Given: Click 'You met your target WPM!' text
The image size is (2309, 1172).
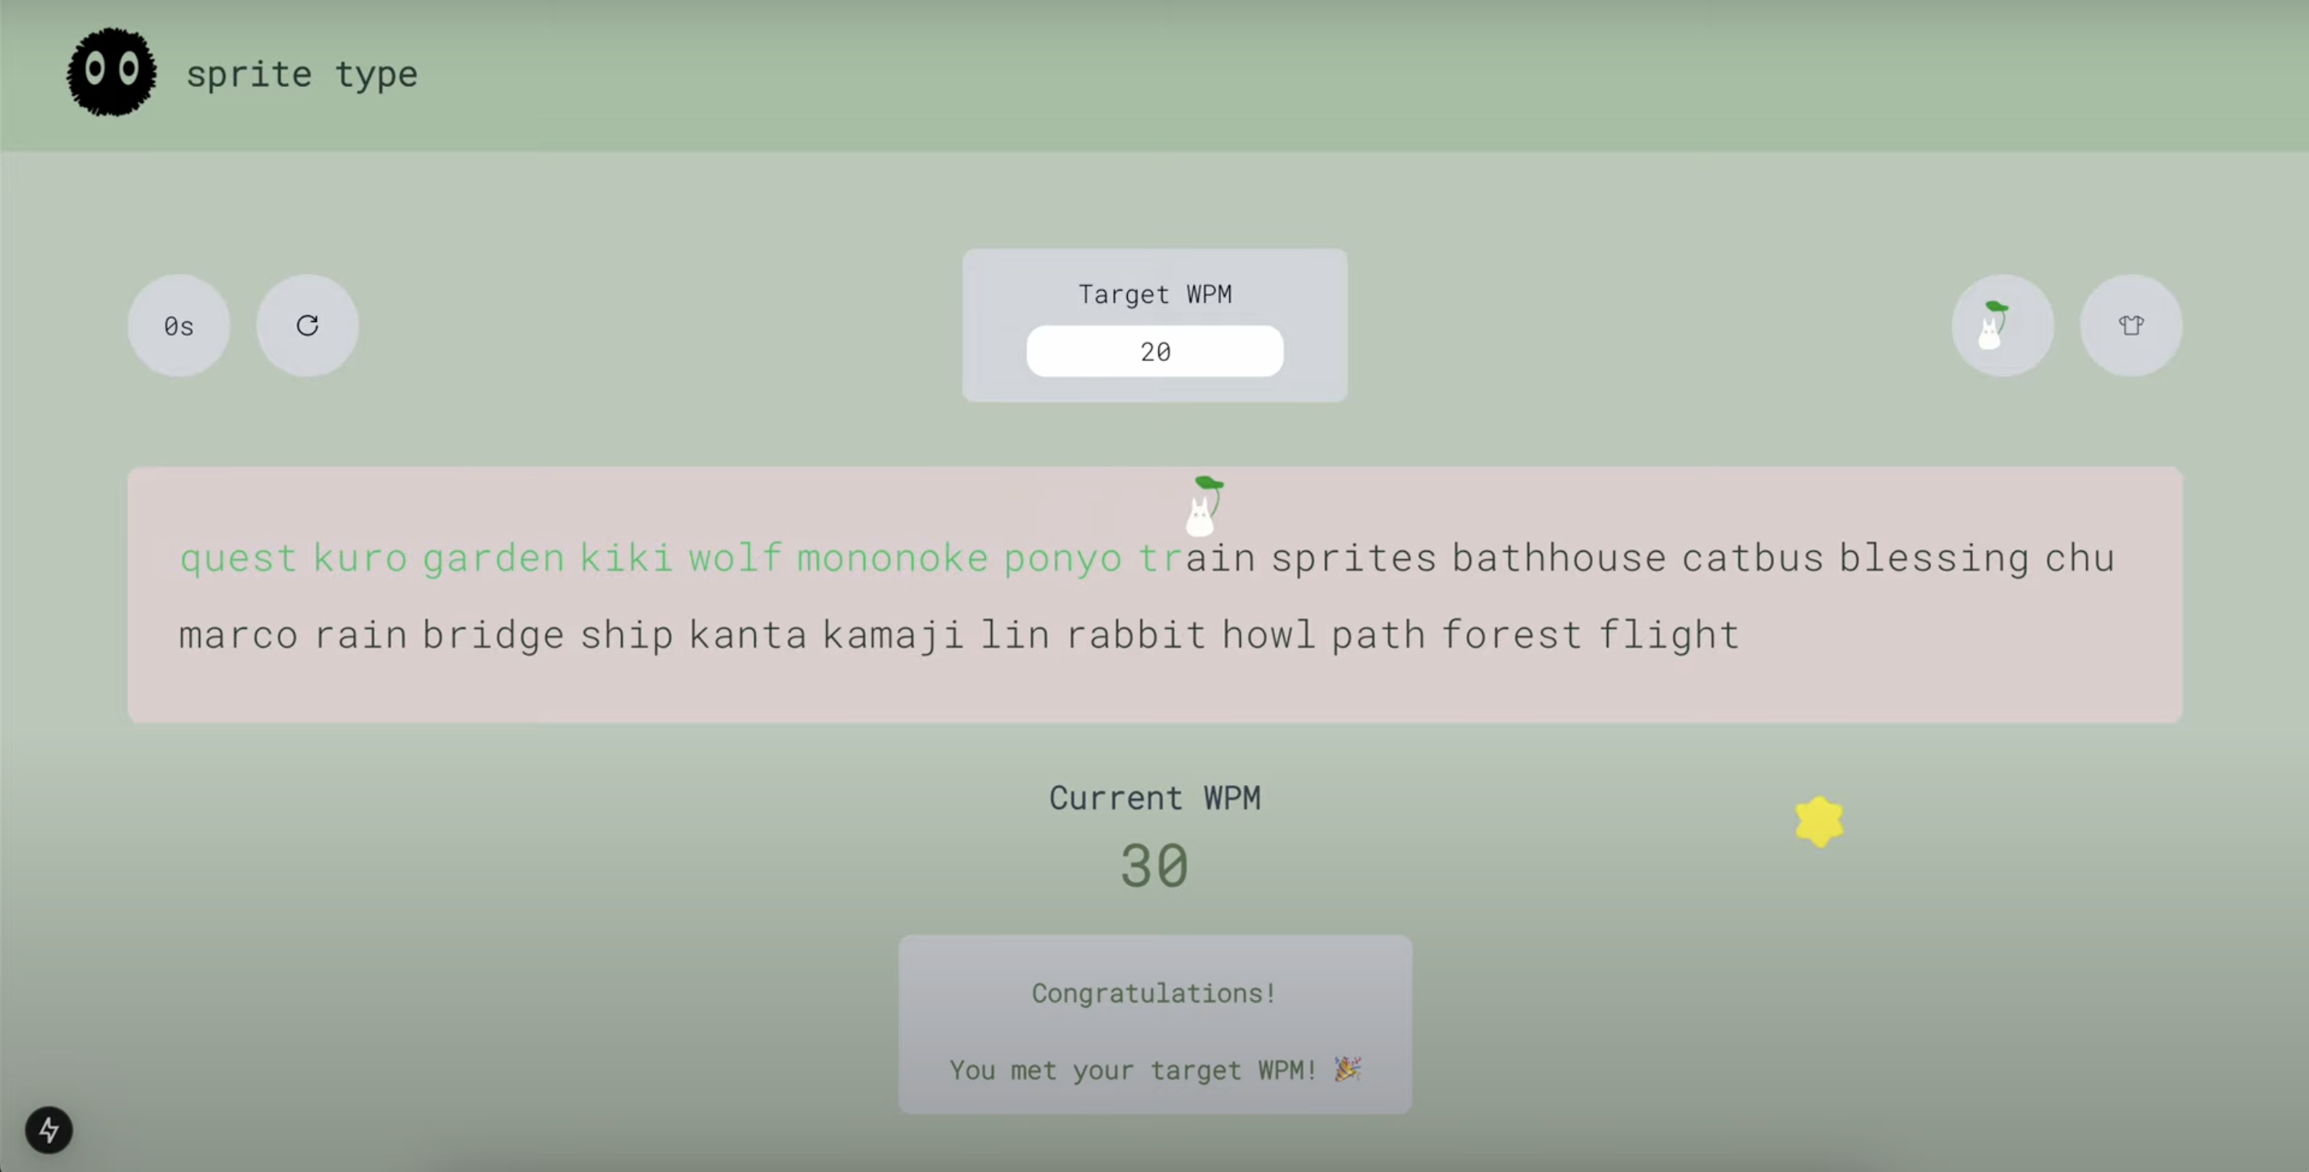Looking at the screenshot, I should click(x=1132, y=1070).
